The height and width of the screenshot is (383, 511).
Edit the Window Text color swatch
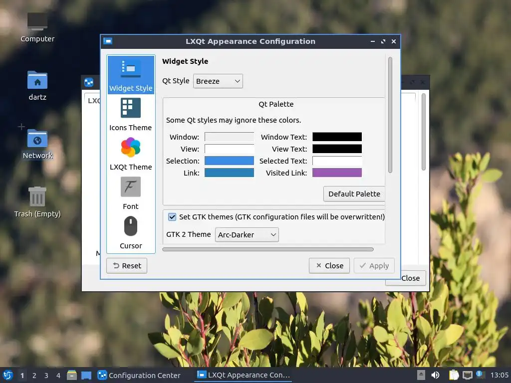pos(337,137)
